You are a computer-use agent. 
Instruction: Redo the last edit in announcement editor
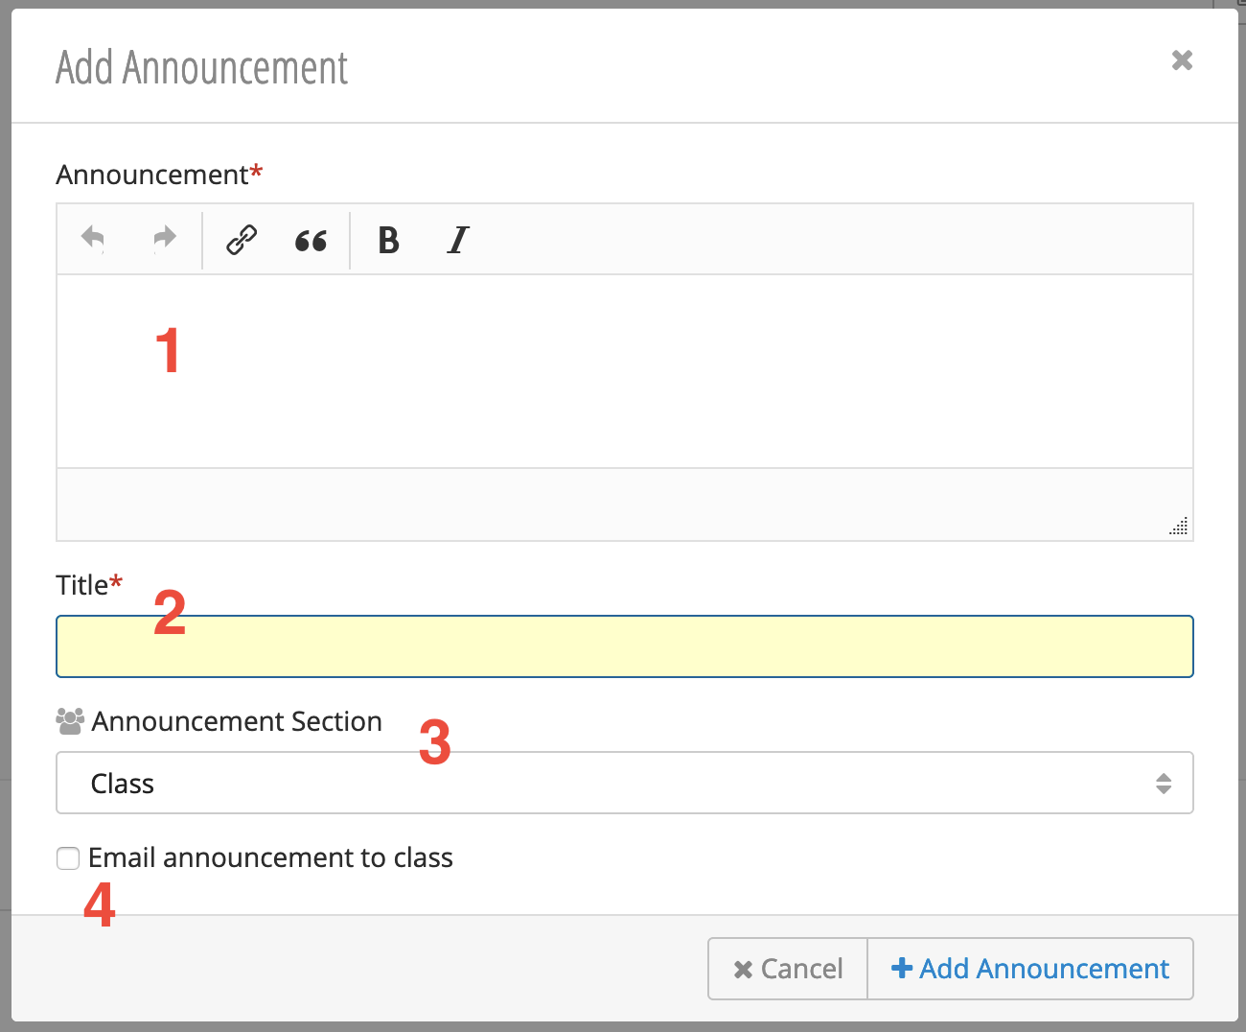[x=166, y=239]
